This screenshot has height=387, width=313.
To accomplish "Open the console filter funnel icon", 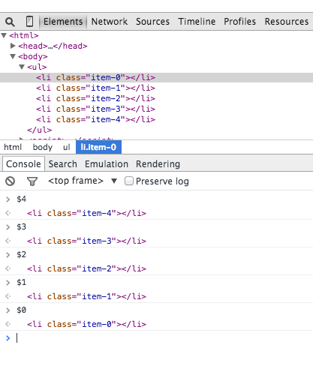I will click(x=32, y=181).
